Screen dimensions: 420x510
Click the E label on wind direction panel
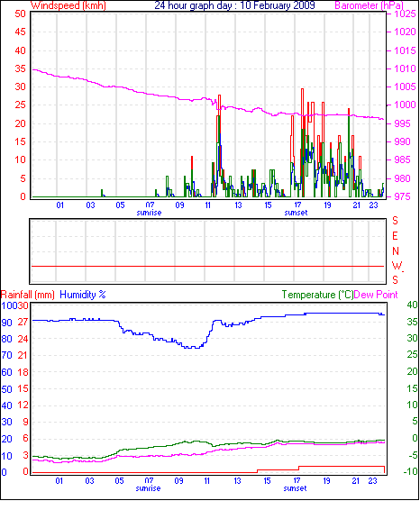[x=395, y=236]
